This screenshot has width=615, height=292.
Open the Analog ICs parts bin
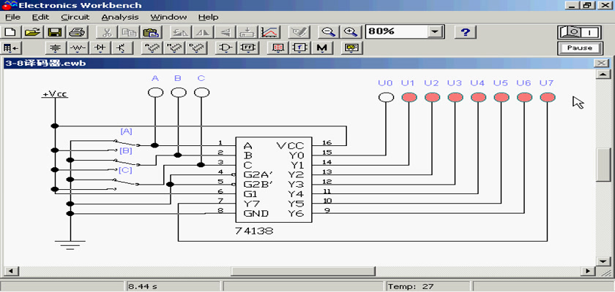pos(151,48)
